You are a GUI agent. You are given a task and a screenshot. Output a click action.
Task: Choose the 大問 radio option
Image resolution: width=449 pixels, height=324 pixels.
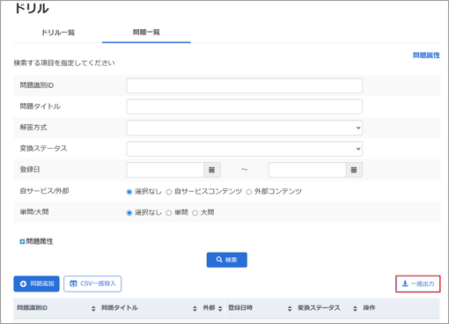(x=195, y=213)
